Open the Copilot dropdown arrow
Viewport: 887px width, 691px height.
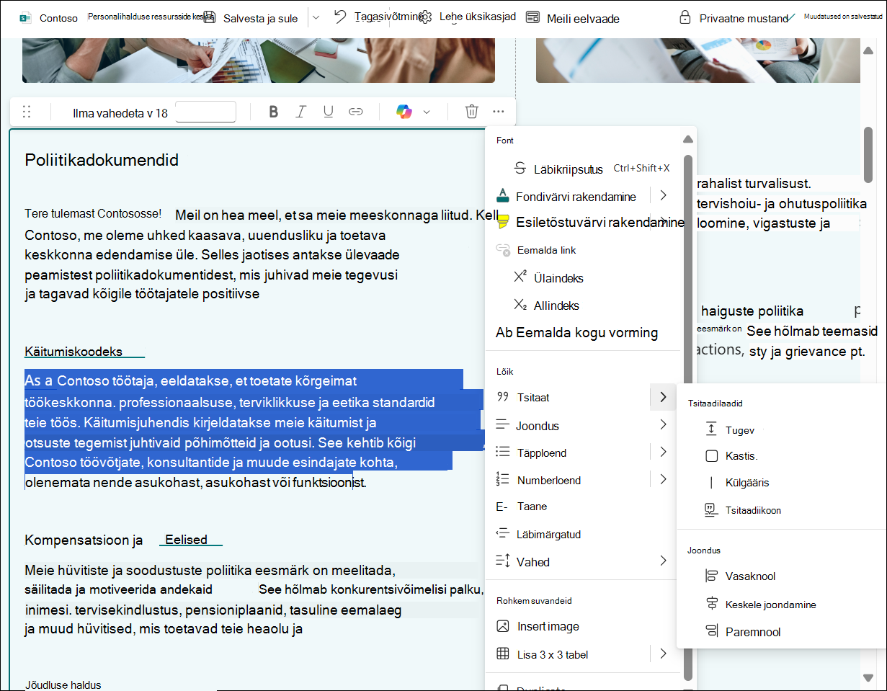point(427,112)
